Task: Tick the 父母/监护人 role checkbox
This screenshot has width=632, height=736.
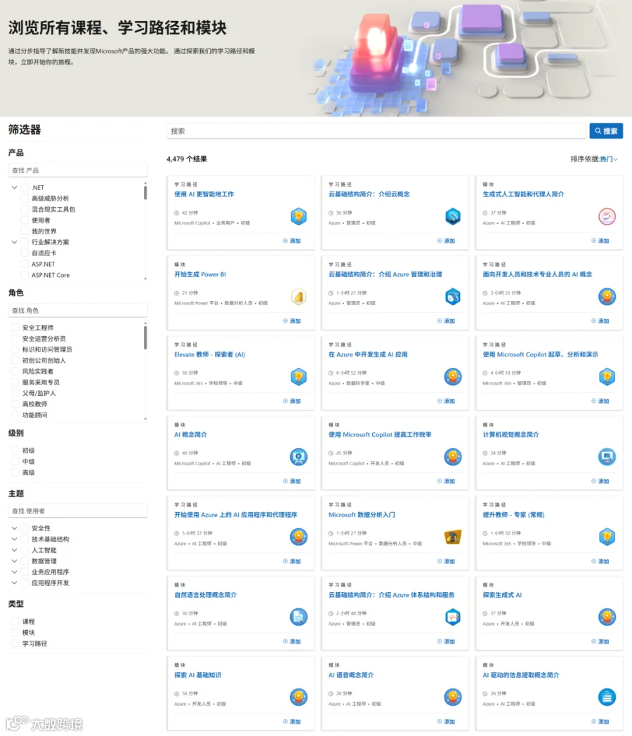Action: coord(15,394)
